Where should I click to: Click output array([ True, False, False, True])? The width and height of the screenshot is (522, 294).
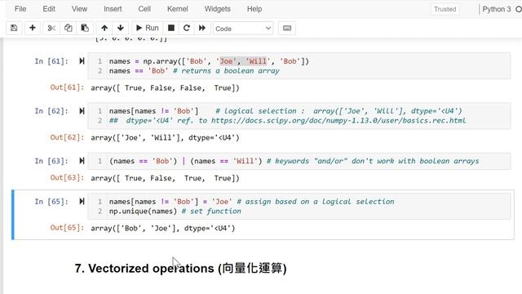(x=165, y=88)
